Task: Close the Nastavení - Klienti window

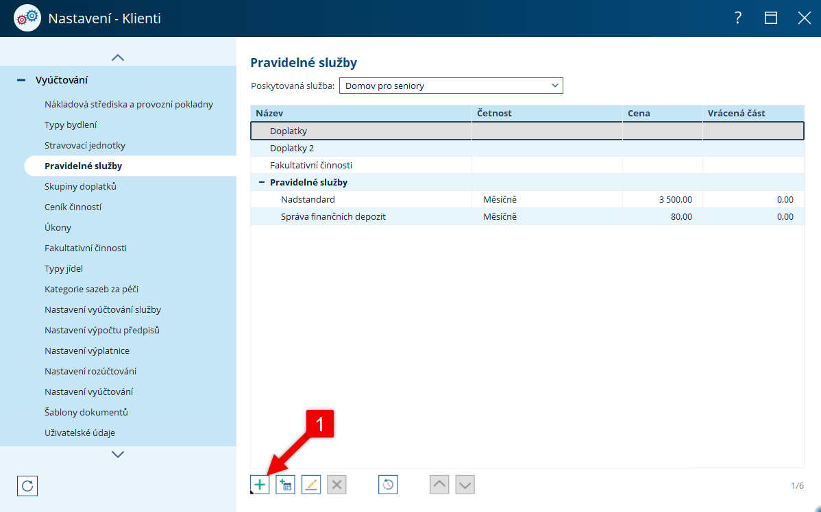Action: [805, 18]
